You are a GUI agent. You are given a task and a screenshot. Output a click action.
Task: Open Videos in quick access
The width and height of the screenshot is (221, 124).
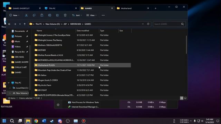point(18,47)
